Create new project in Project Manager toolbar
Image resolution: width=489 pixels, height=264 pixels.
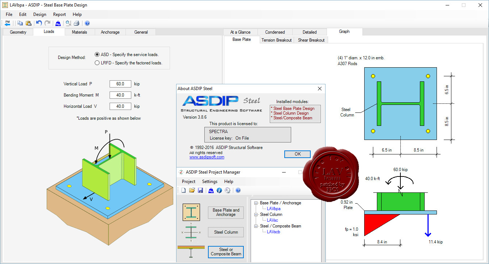coord(183,190)
